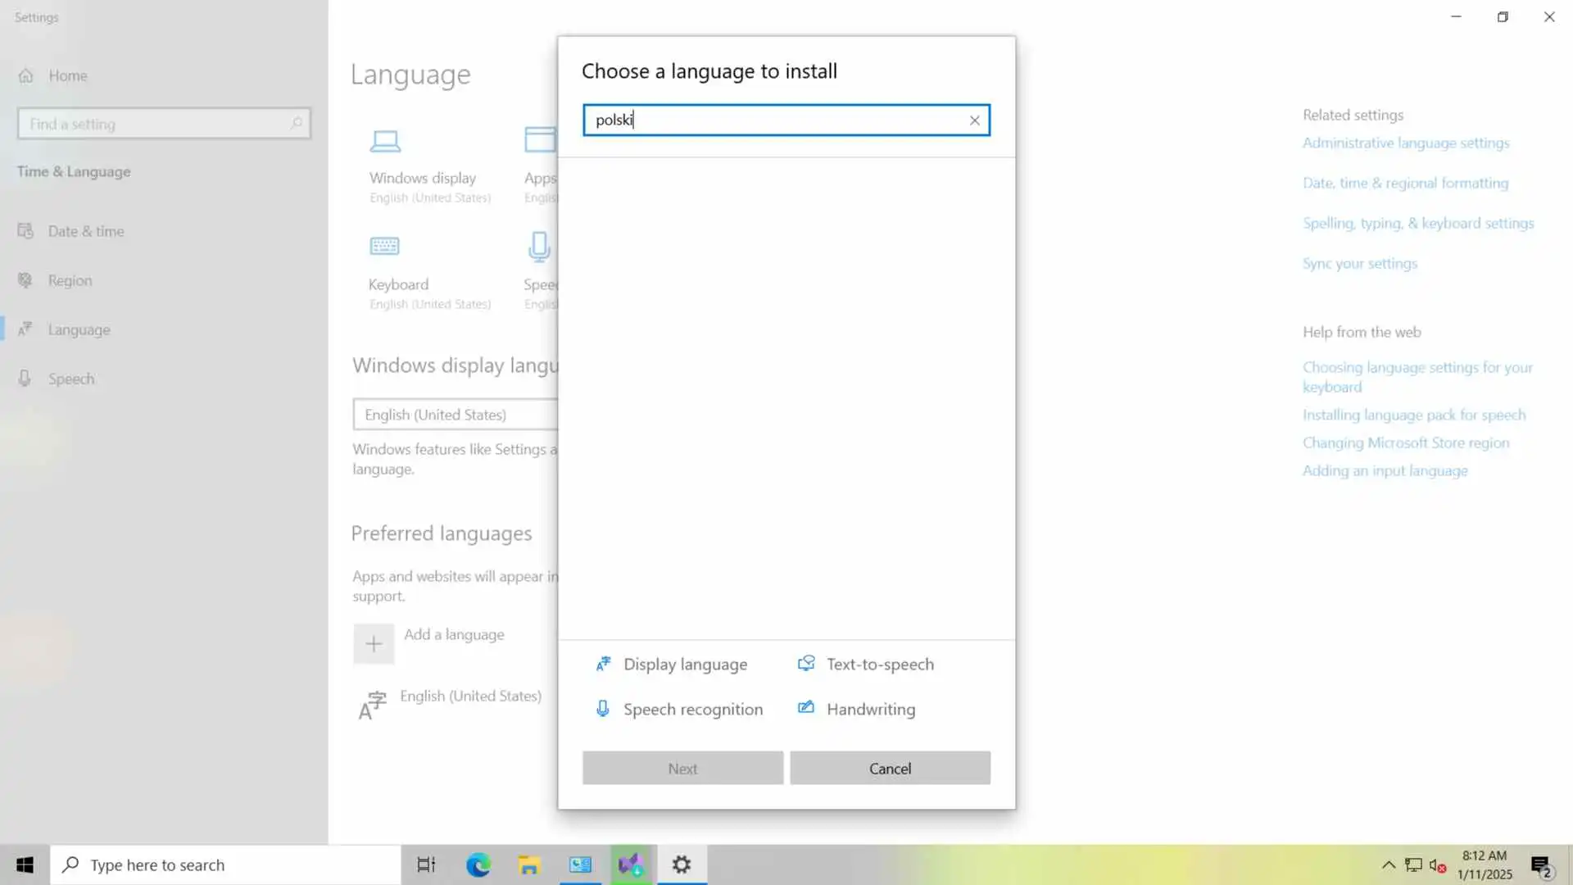Select English (United States) preferred language
Screen dimensions: 1573x885
470,697
